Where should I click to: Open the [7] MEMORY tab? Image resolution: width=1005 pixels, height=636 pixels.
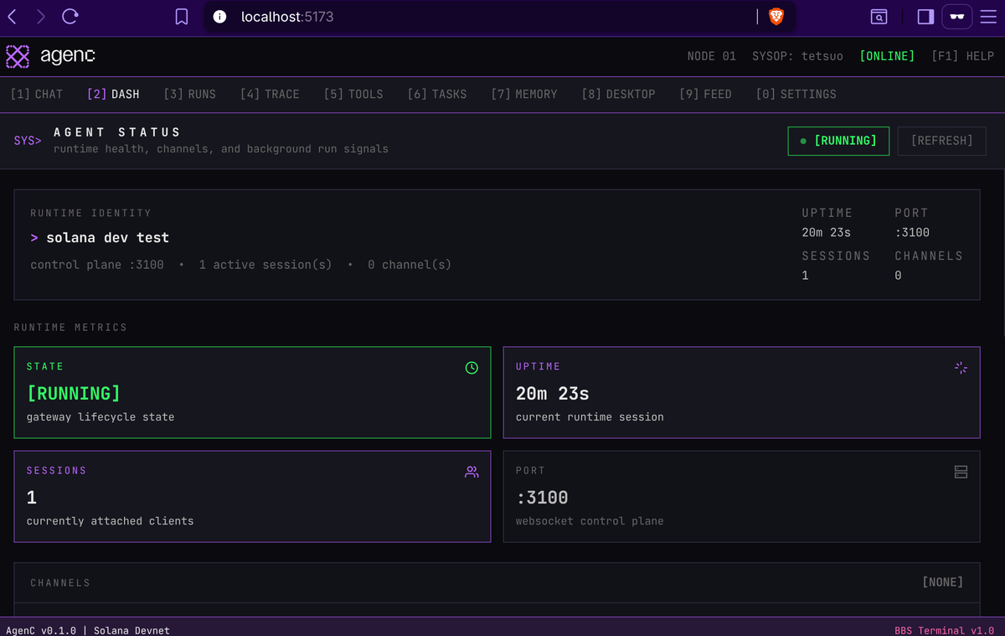524,94
